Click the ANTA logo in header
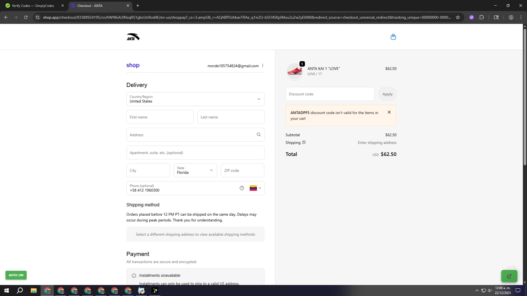527x296 pixels. 133,37
